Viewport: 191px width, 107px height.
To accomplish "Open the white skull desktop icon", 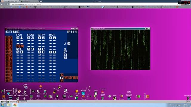I will tap(66, 90).
